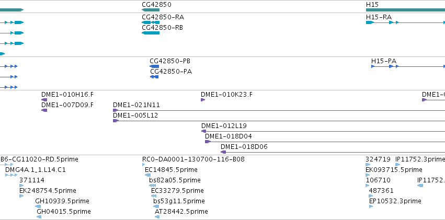445x220 pixels.
Task: Click the DME1-018D04 clone arrow
Action: pyautogui.click(x=325, y=142)
